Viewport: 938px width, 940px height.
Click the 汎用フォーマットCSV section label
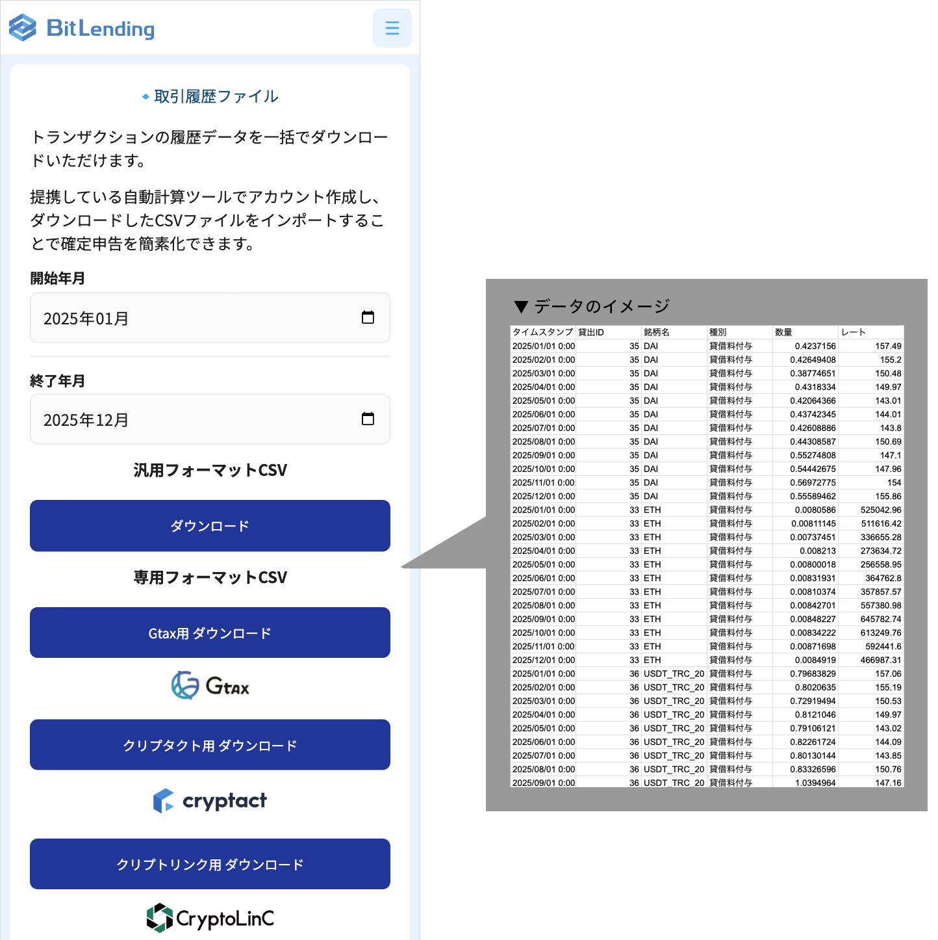pyautogui.click(x=209, y=470)
